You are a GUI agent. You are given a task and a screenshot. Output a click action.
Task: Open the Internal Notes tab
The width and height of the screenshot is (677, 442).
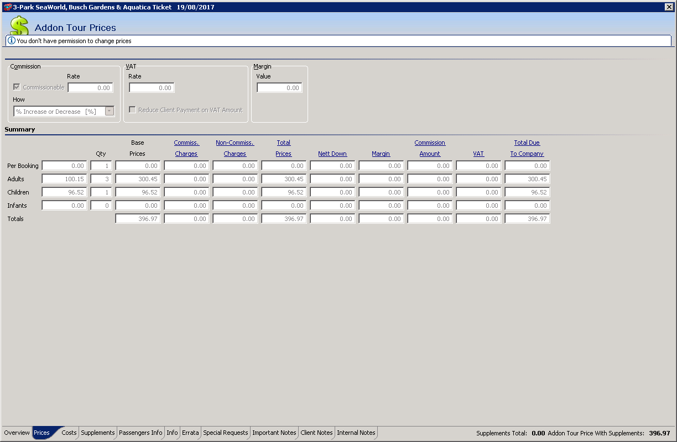click(356, 433)
